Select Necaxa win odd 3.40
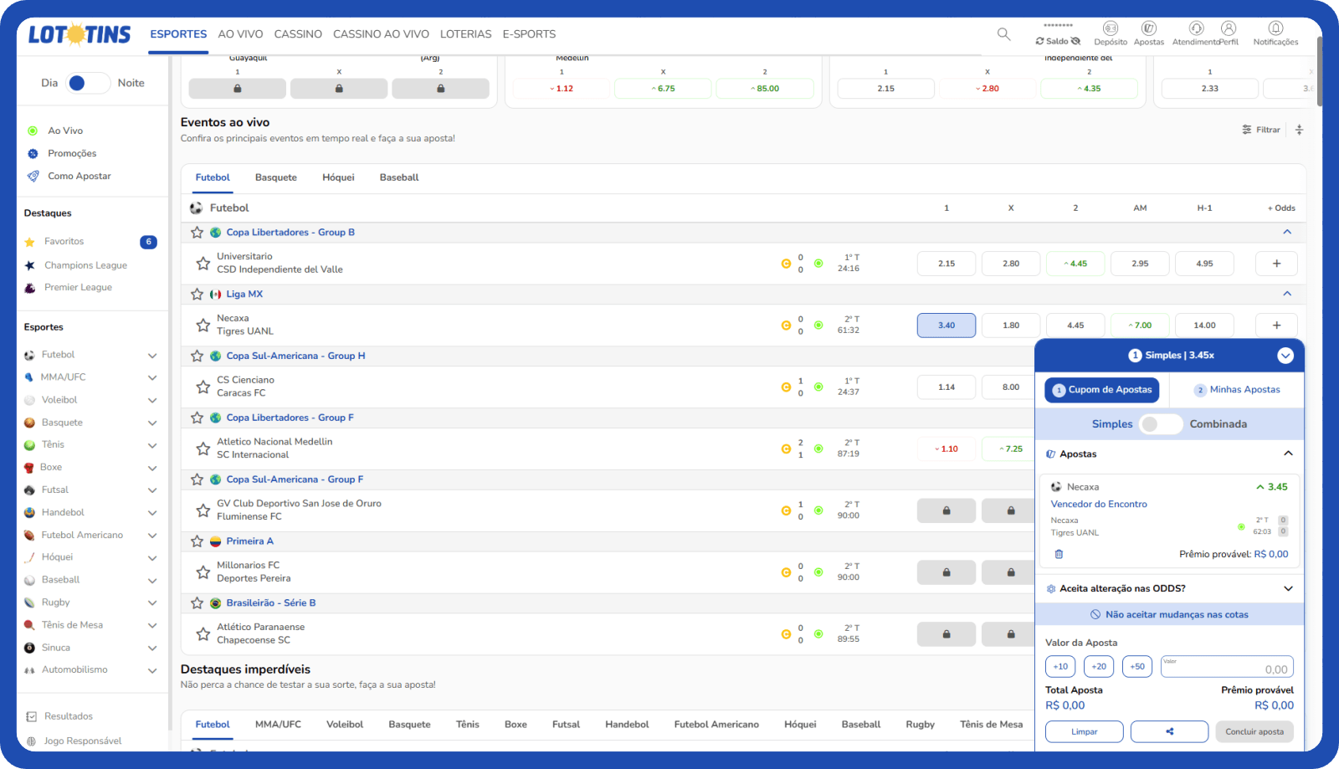This screenshot has height=769, width=1339. pyautogui.click(x=947, y=326)
